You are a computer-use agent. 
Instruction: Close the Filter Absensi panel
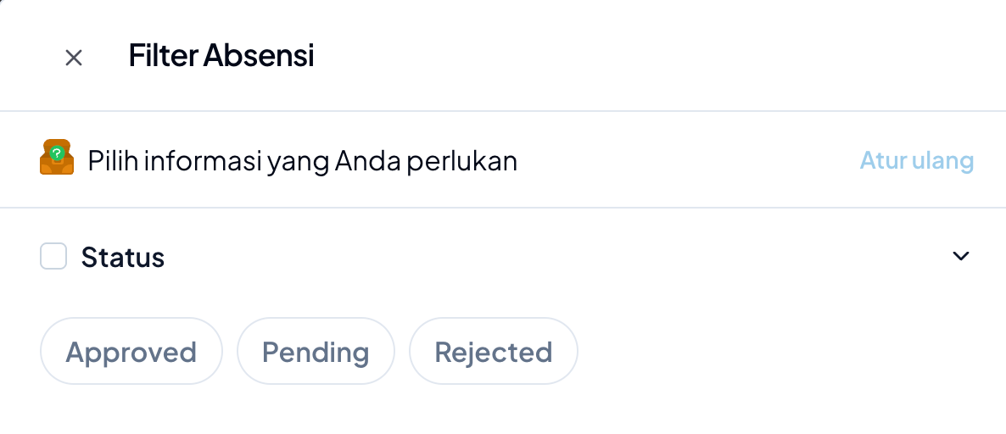74,58
